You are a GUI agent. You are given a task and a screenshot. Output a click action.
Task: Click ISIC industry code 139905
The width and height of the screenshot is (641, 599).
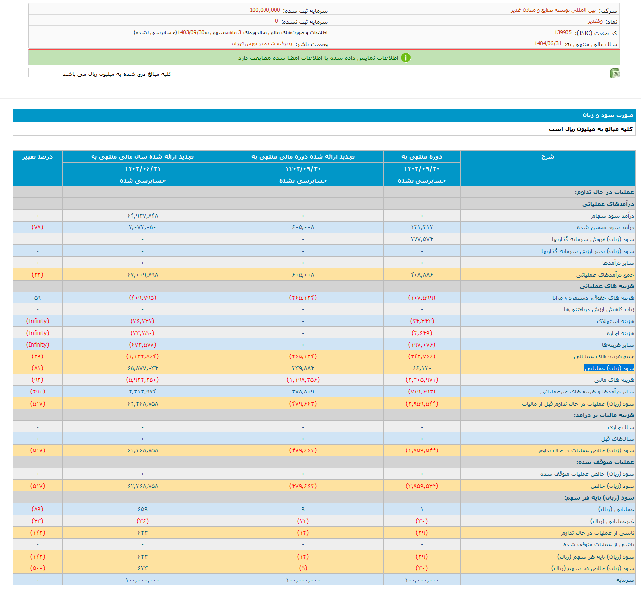click(563, 33)
